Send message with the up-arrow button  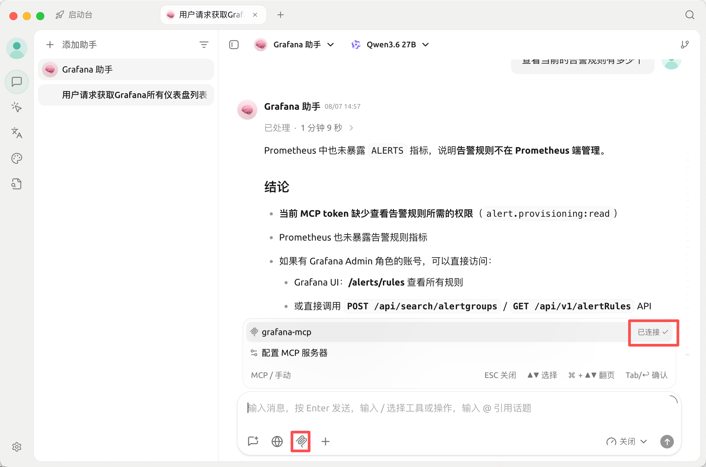point(667,442)
